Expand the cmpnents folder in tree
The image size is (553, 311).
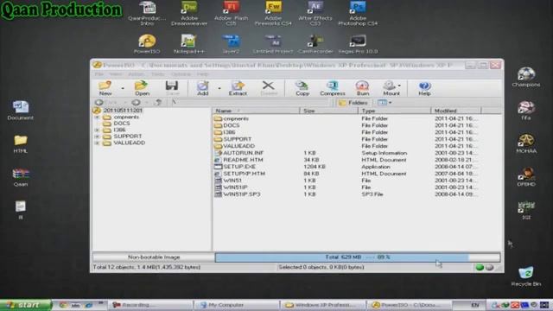tap(97, 117)
